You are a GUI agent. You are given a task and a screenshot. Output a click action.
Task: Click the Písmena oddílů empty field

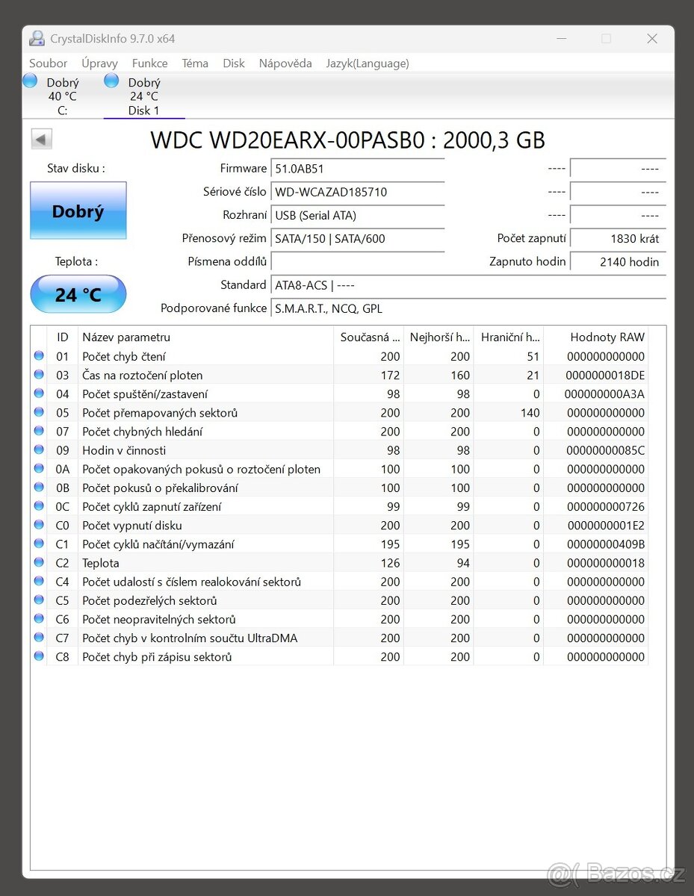[x=358, y=262]
